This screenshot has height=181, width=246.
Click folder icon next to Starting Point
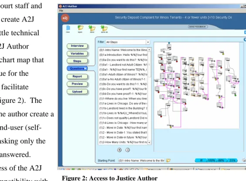[x=168, y=161]
